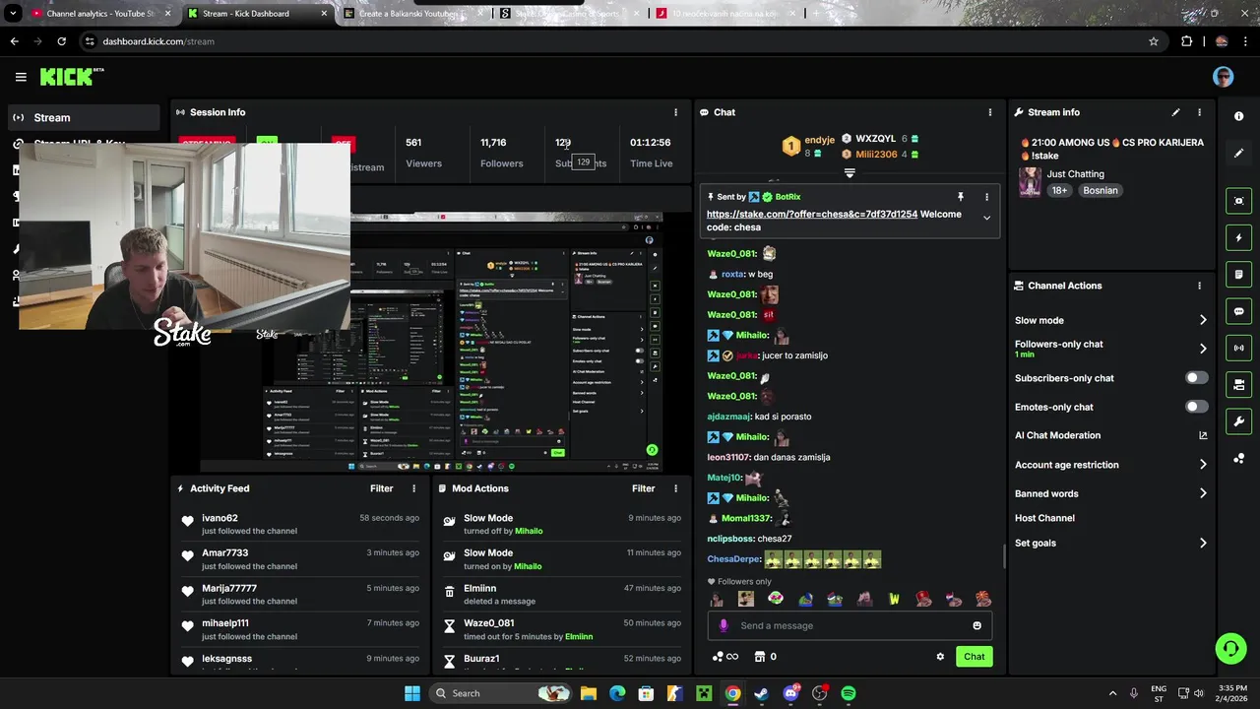Open Steam from the taskbar
The width and height of the screenshot is (1260, 709).
(761, 693)
